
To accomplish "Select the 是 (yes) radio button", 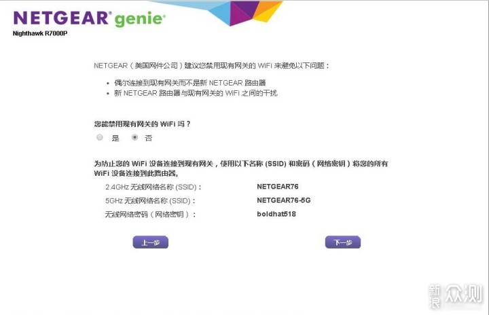I will (100, 137).
